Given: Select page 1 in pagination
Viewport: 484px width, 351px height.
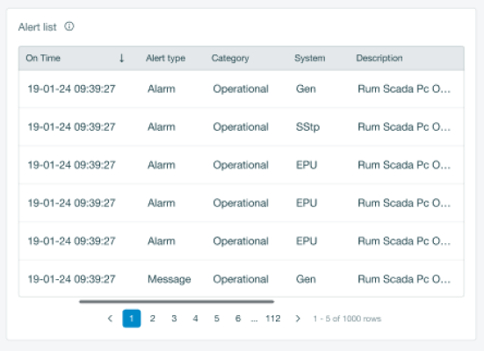Looking at the screenshot, I should coord(132,319).
